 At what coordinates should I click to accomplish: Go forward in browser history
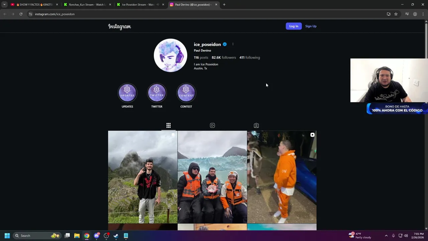tap(13, 14)
